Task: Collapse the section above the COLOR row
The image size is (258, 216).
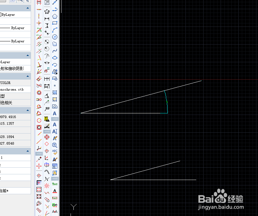Action: 28,76
